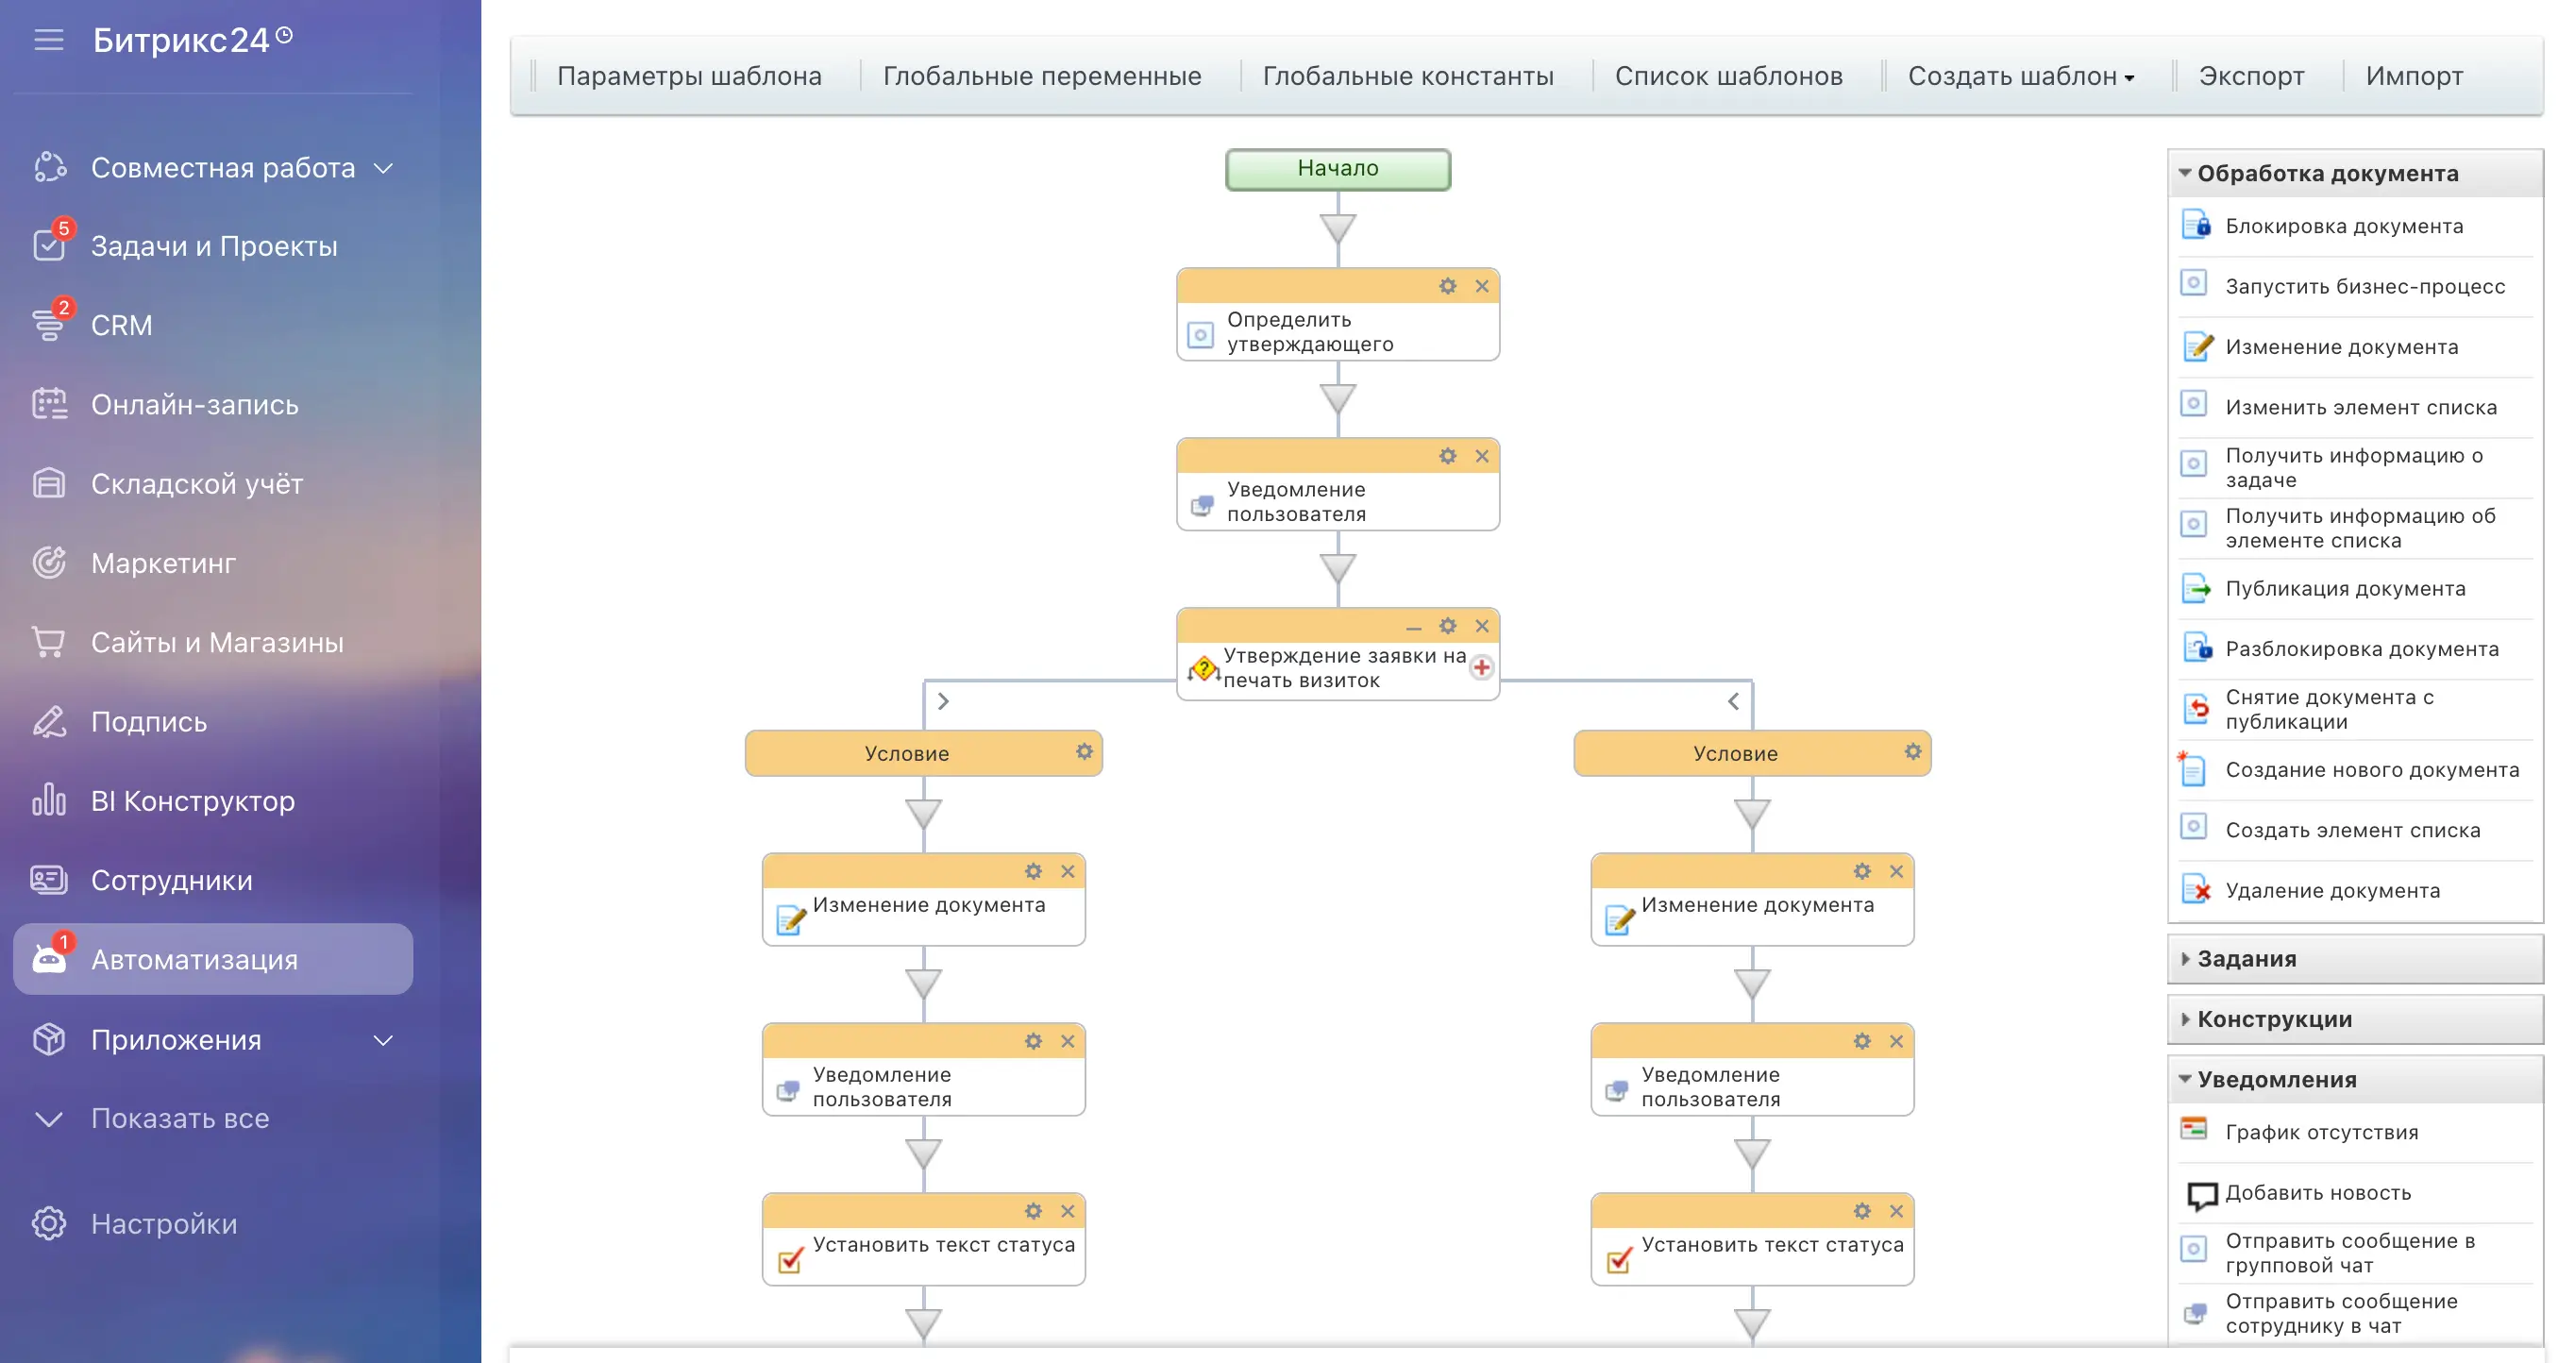Pick 'Удаление документа' activity in panel

(2331, 890)
